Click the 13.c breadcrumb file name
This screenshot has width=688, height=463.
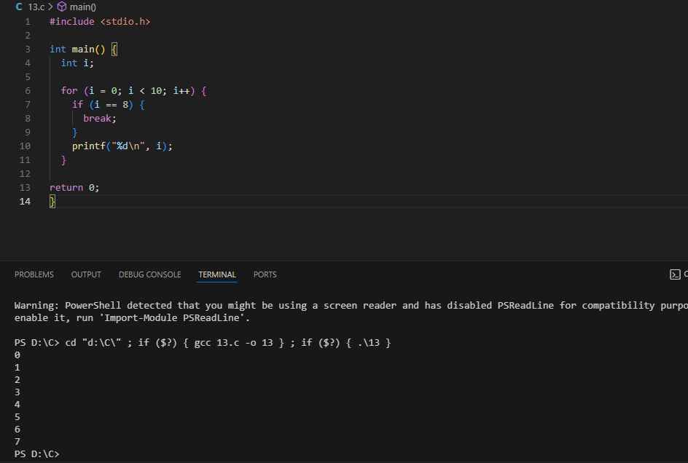36,7
